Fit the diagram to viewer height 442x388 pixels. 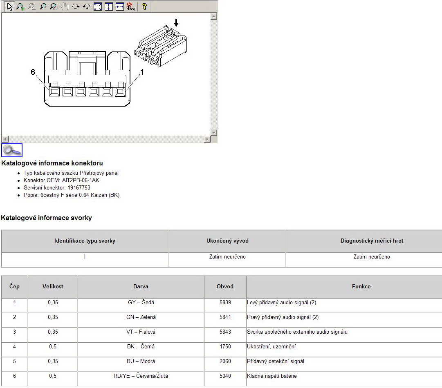[x=109, y=7]
